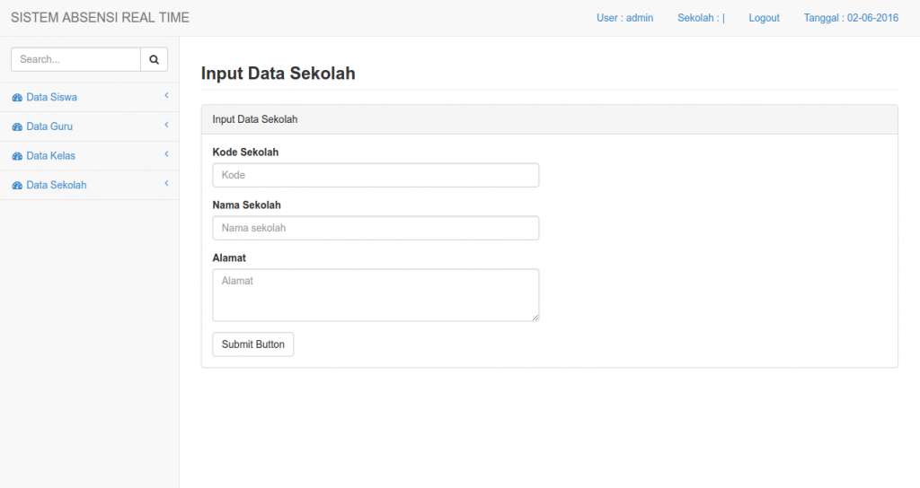Click the dashboard icon beside Data Sekolah
Viewport: 920px width, 488px height.
click(x=17, y=186)
